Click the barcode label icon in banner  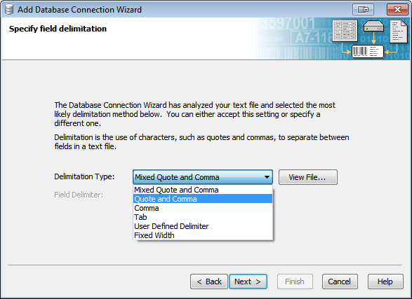tap(368, 51)
